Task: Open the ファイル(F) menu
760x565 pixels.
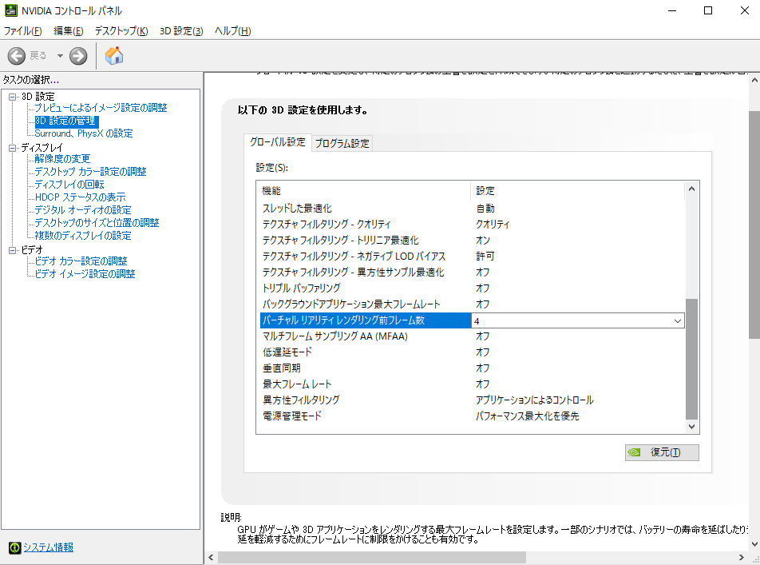Action: (23, 31)
